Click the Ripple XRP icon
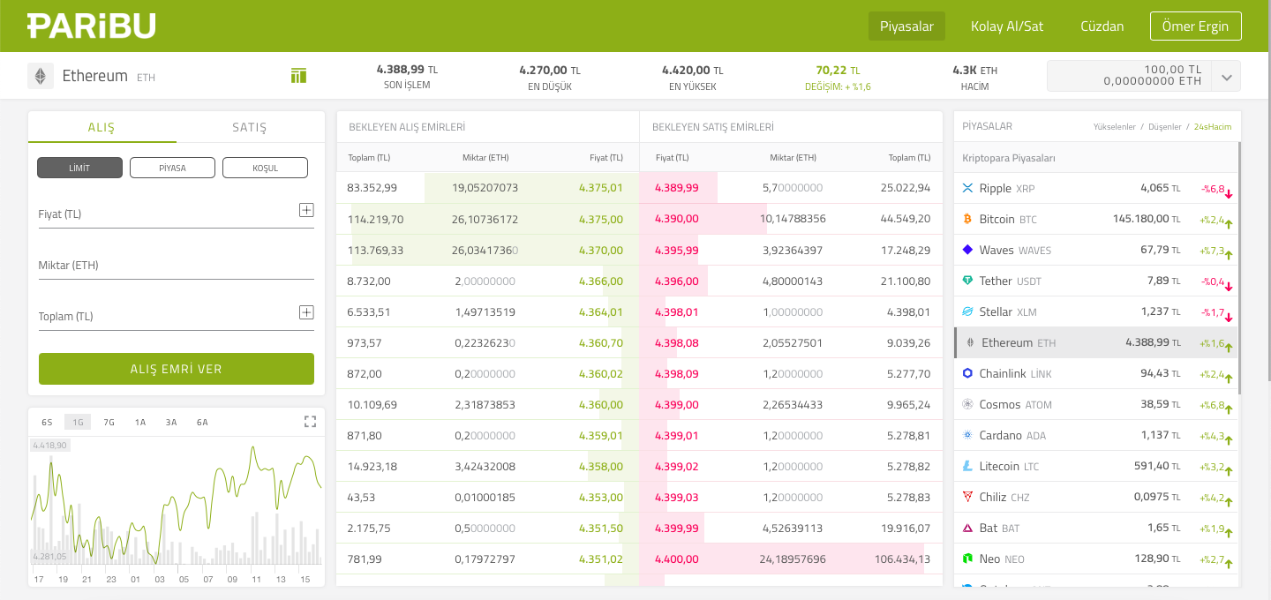 [x=967, y=188]
